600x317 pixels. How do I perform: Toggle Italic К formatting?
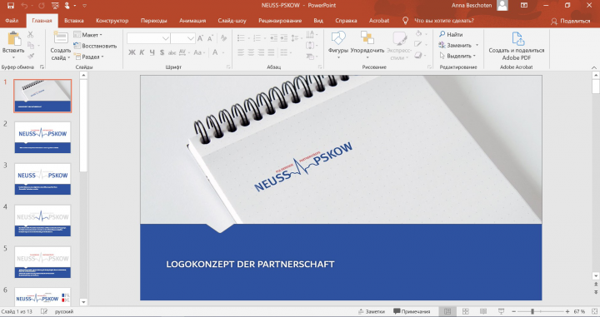click(142, 52)
